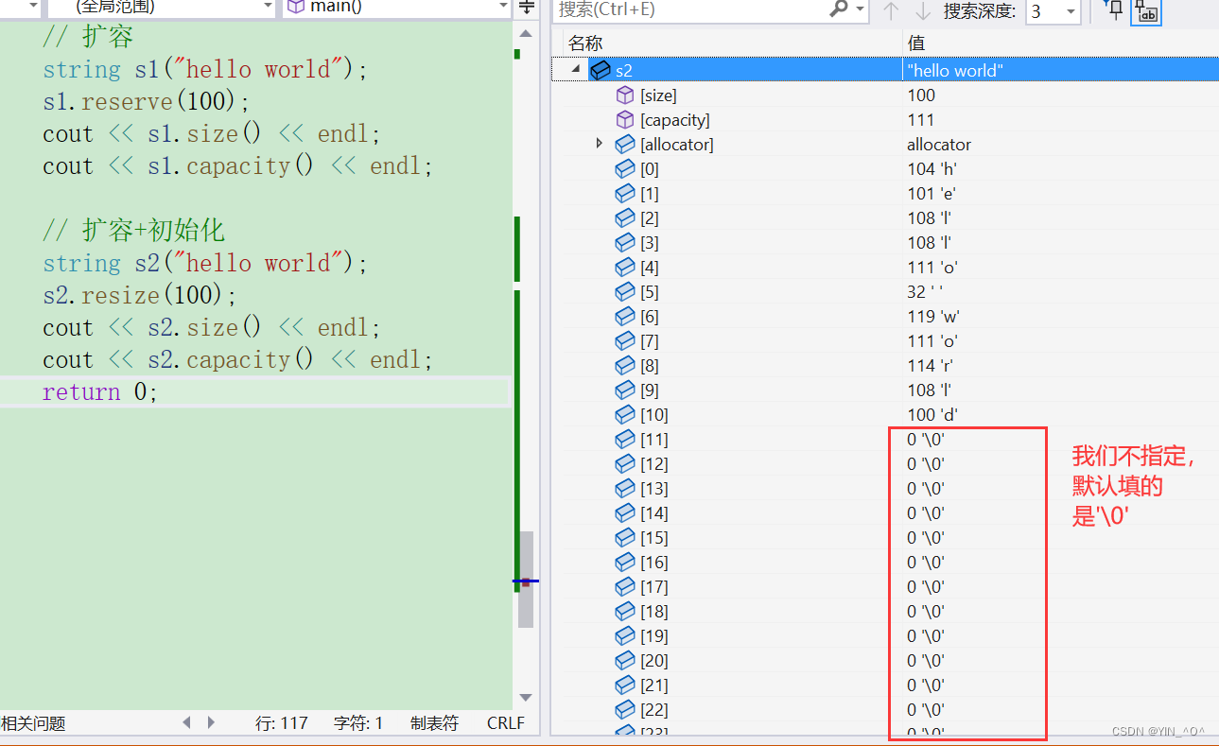The height and width of the screenshot is (746, 1219).
Task: Click the next issue right arrow in status bar
Action: point(211,722)
